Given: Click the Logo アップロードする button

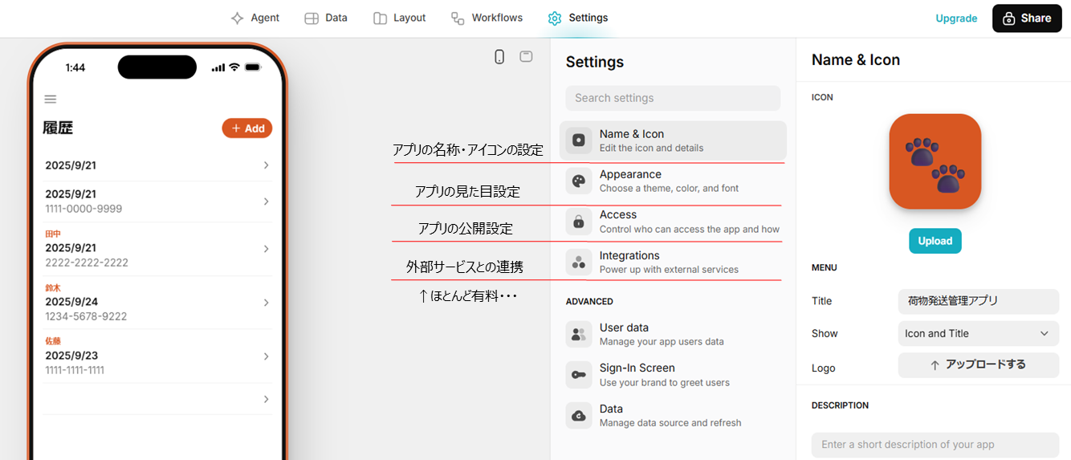Looking at the screenshot, I should [979, 364].
